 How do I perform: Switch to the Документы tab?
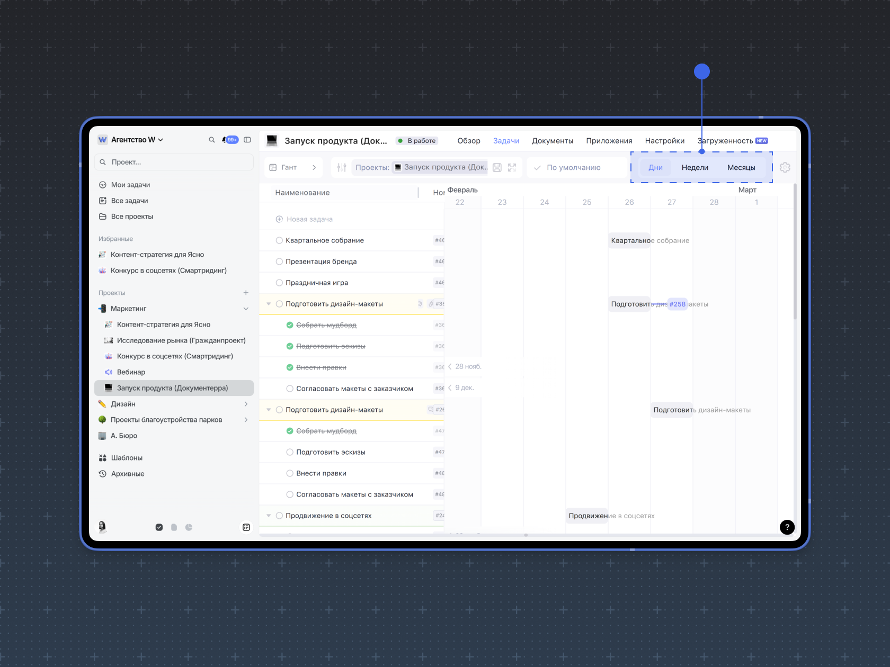click(x=553, y=141)
